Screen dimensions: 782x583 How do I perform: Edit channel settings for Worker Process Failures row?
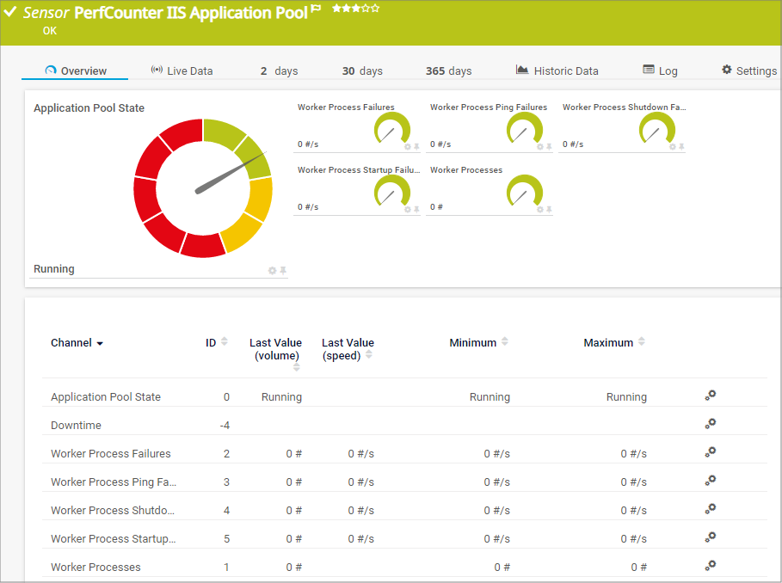click(710, 452)
